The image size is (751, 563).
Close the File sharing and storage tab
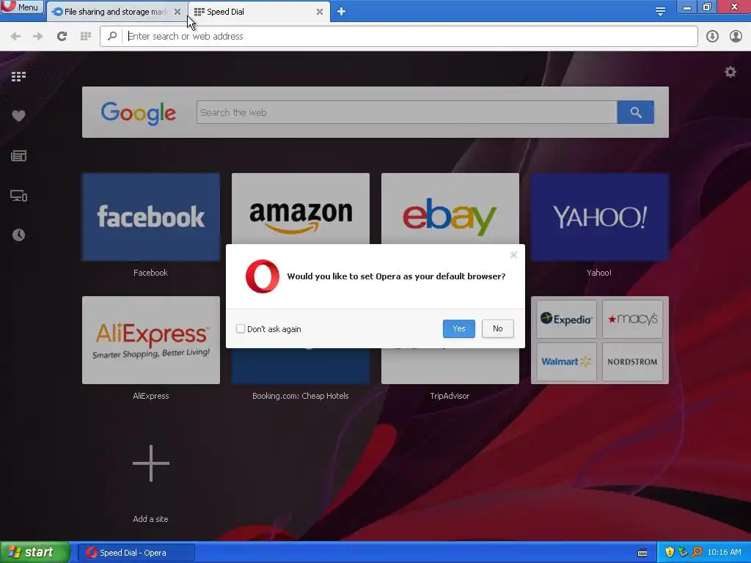tap(177, 12)
